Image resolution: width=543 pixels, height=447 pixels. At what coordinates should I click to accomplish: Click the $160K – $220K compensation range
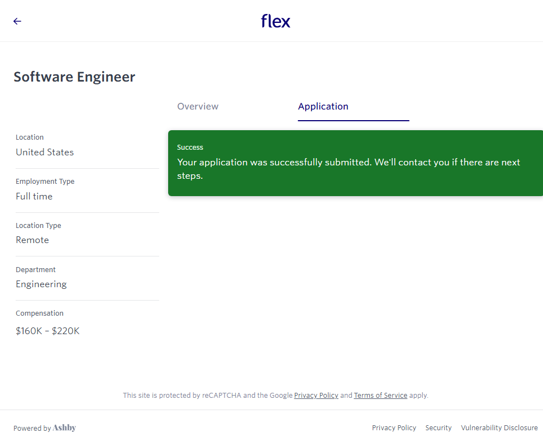[47, 331]
